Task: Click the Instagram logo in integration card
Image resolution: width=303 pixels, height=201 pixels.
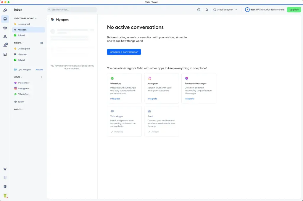Action: (149, 78)
